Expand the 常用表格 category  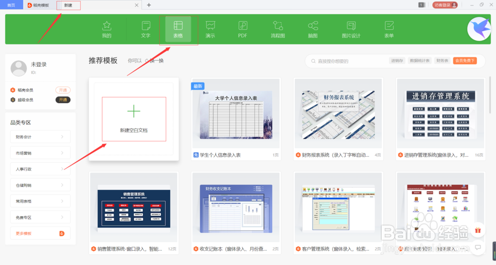click(40, 201)
